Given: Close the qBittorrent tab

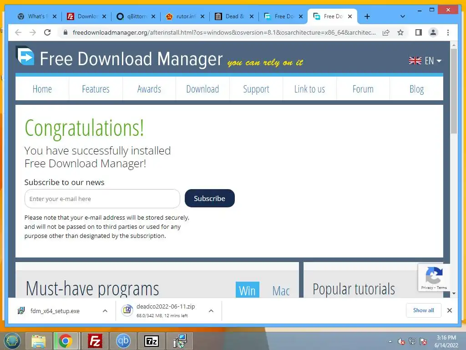Looking at the screenshot, I should click(153, 16).
